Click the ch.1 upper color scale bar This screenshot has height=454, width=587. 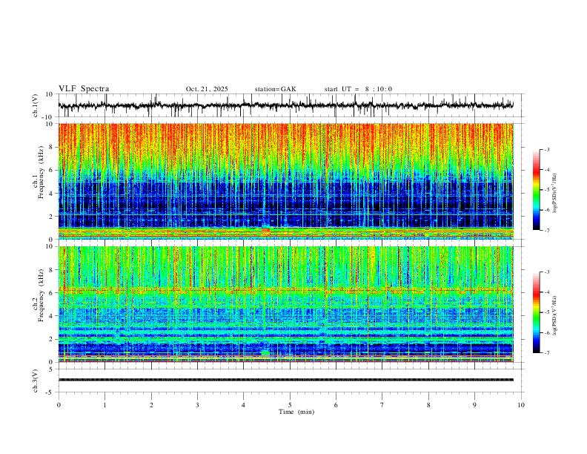536,190
